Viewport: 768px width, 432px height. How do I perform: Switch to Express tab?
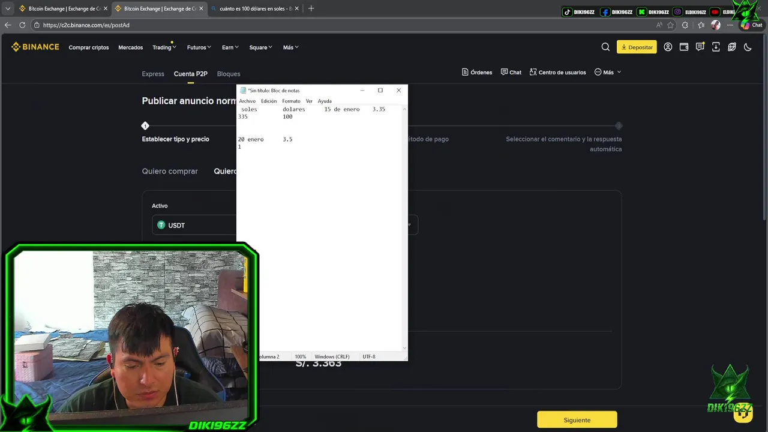[x=153, y=74]
